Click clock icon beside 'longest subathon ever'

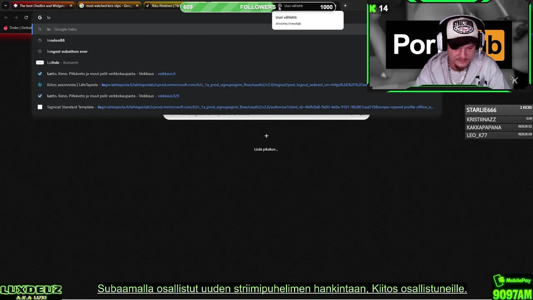pyautogui.click(x=40, y=51)
